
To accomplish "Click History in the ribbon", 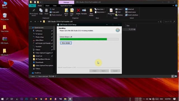I will pyautogui.click(x=119, y=15).
